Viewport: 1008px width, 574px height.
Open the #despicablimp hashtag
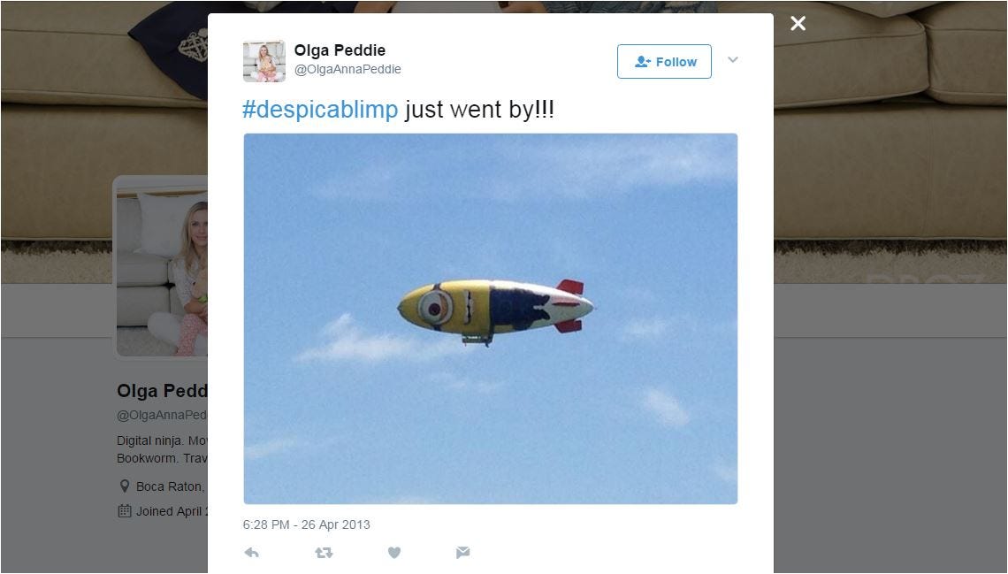(x=320, y=110)
